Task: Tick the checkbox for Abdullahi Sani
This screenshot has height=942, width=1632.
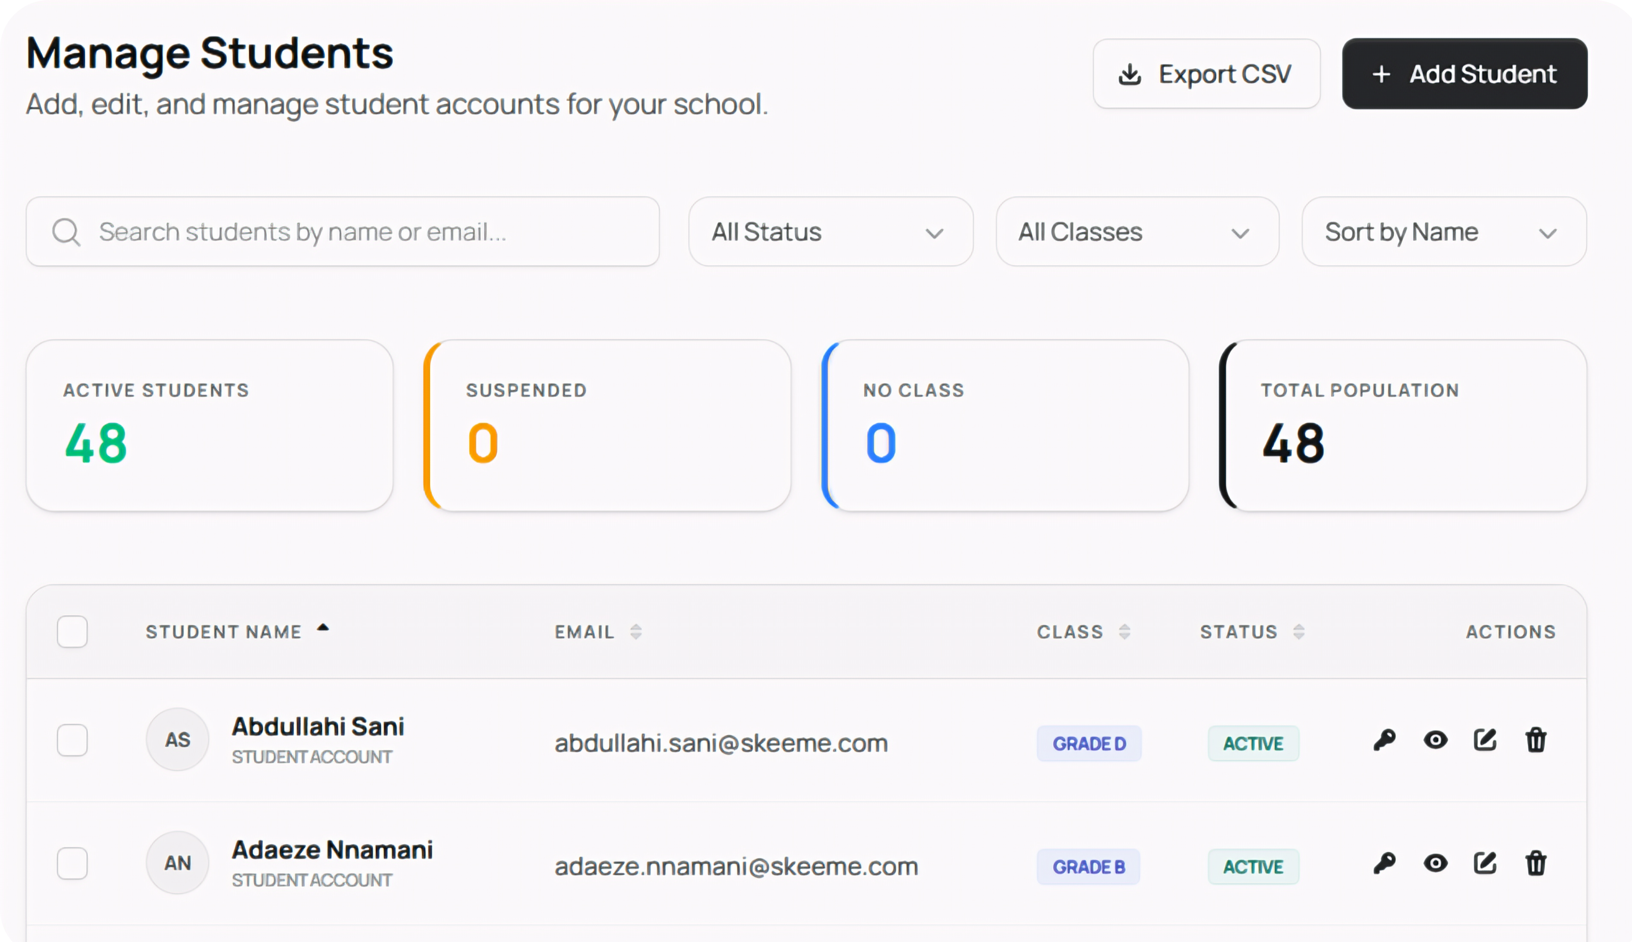Action: [x=72, y=739]
